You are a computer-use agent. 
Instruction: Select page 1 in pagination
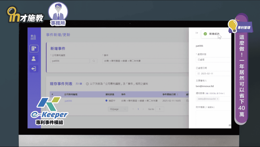pyautogui.click(x=138, y=109)
